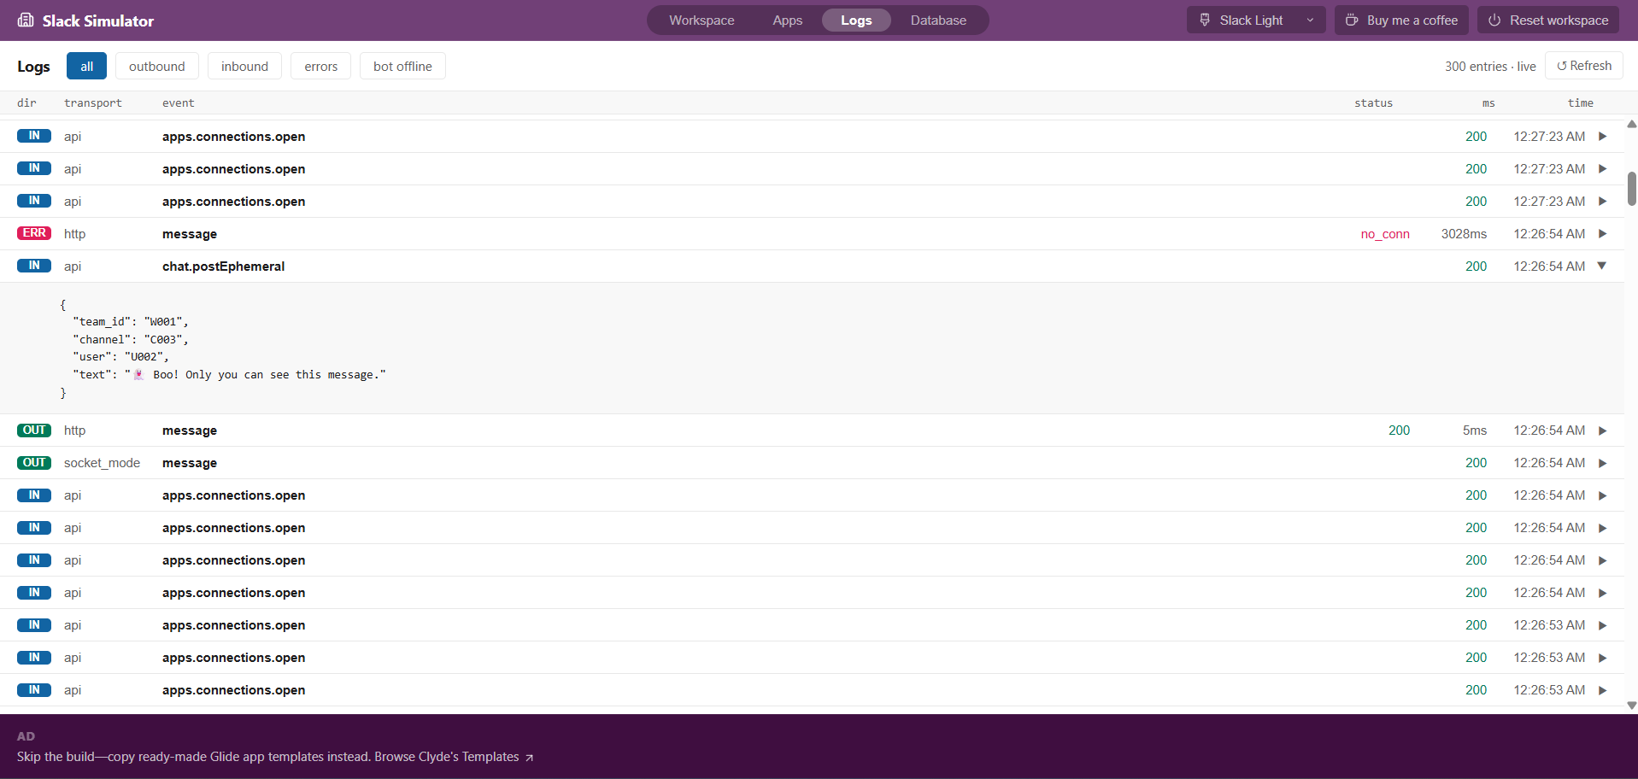The width and height of the screenshot is (1638, 779).
Task: Click the red ERR badge on message row
Action: [34, 233]
